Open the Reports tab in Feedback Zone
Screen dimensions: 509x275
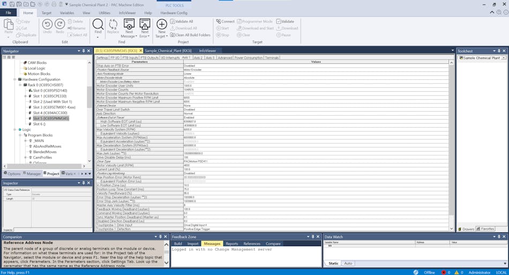click(231, 243)
